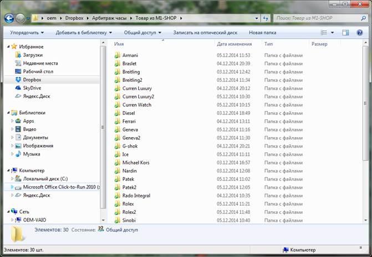
Task: Open recent pages dropdown beside Forward button
Action: [28, 18]
